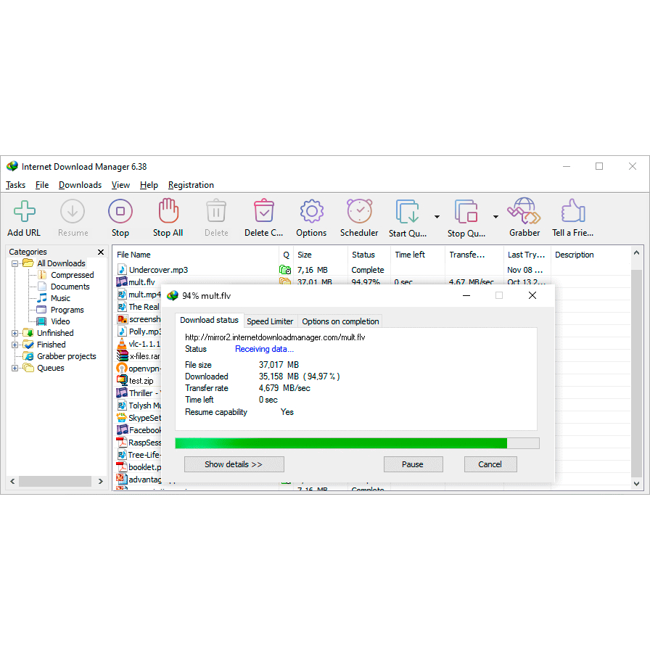Open Start Queue dropdown arrow
The height and width of the screenshot is (650, 650).
[x=437, y=217]
